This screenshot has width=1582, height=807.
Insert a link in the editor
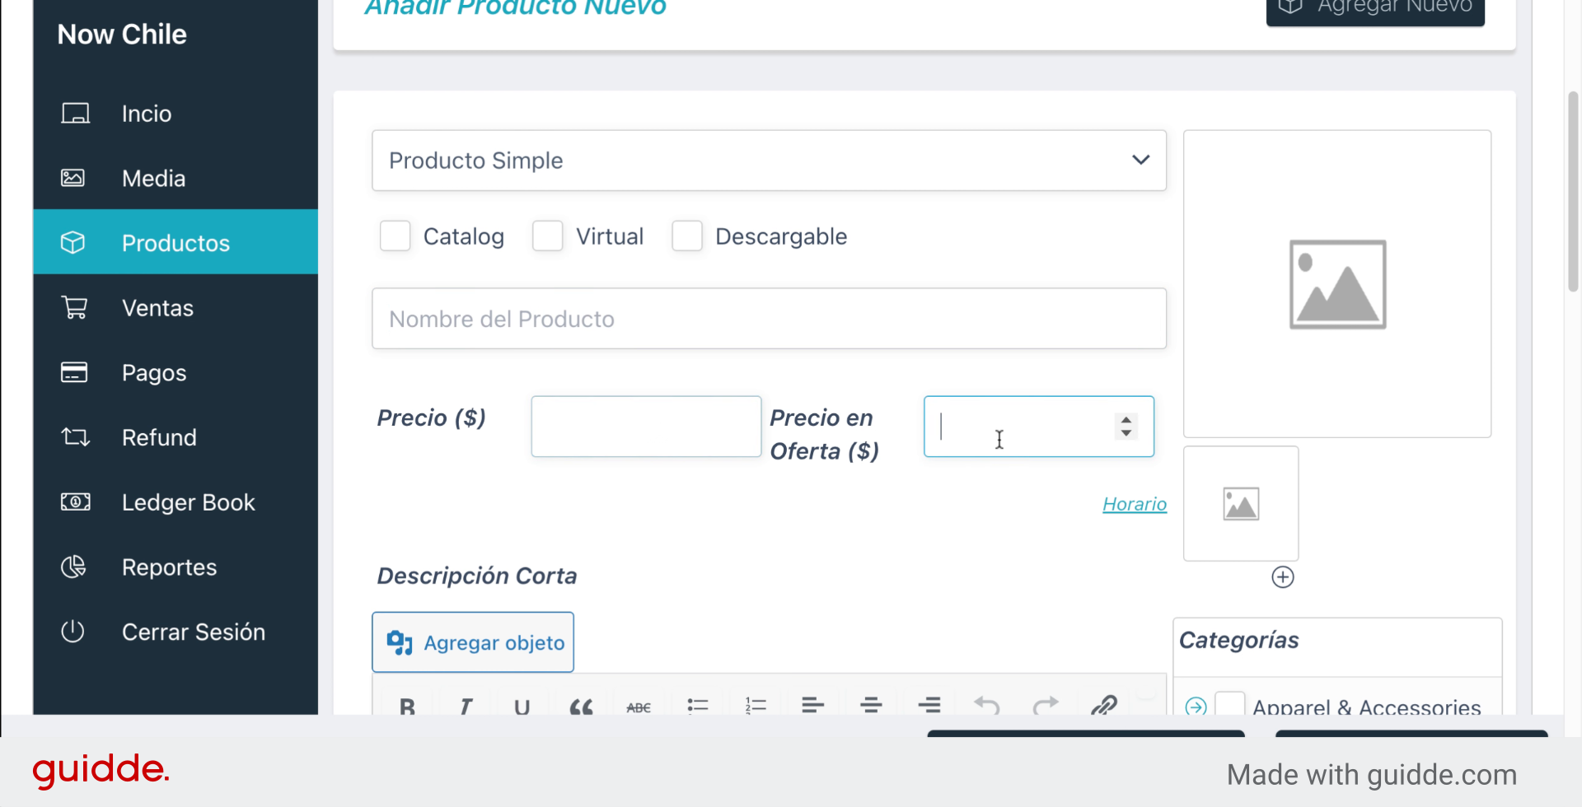pyautogui.click(x=1103, y=706)
